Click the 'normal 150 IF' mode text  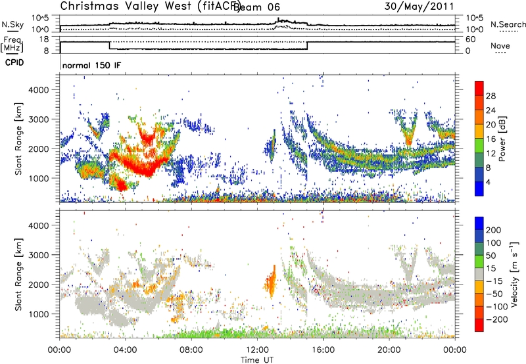coord(91,65)
